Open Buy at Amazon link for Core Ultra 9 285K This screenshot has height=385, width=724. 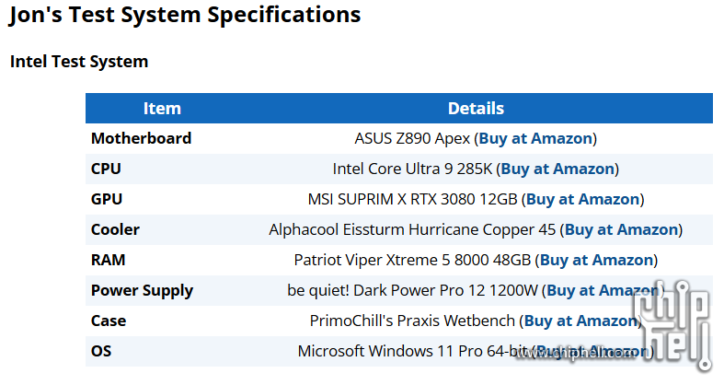pyautogui.click(x=557, y=169)
